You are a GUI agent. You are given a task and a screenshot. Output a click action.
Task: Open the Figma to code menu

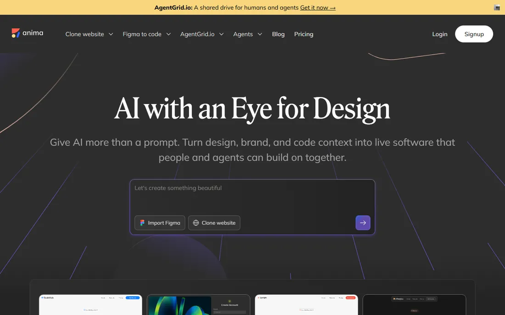(142, 34)
